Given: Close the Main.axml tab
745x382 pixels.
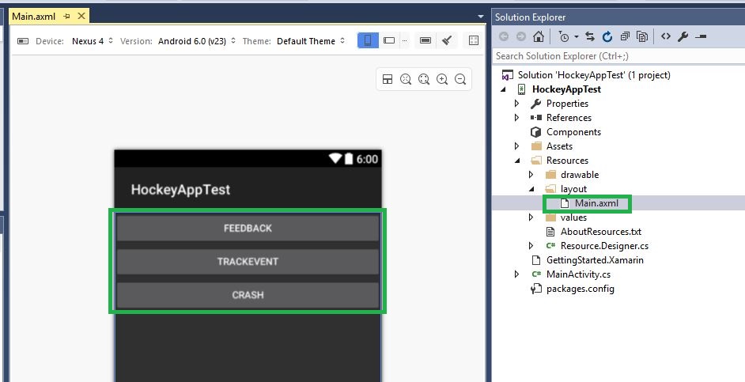Looking at the screenshot, I should pos(81,16).
